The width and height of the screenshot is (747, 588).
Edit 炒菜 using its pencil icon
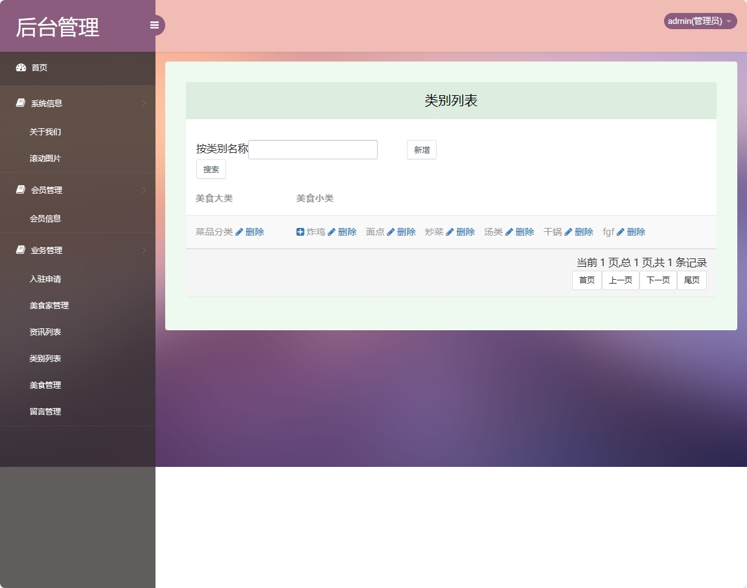tap(450, 232)
